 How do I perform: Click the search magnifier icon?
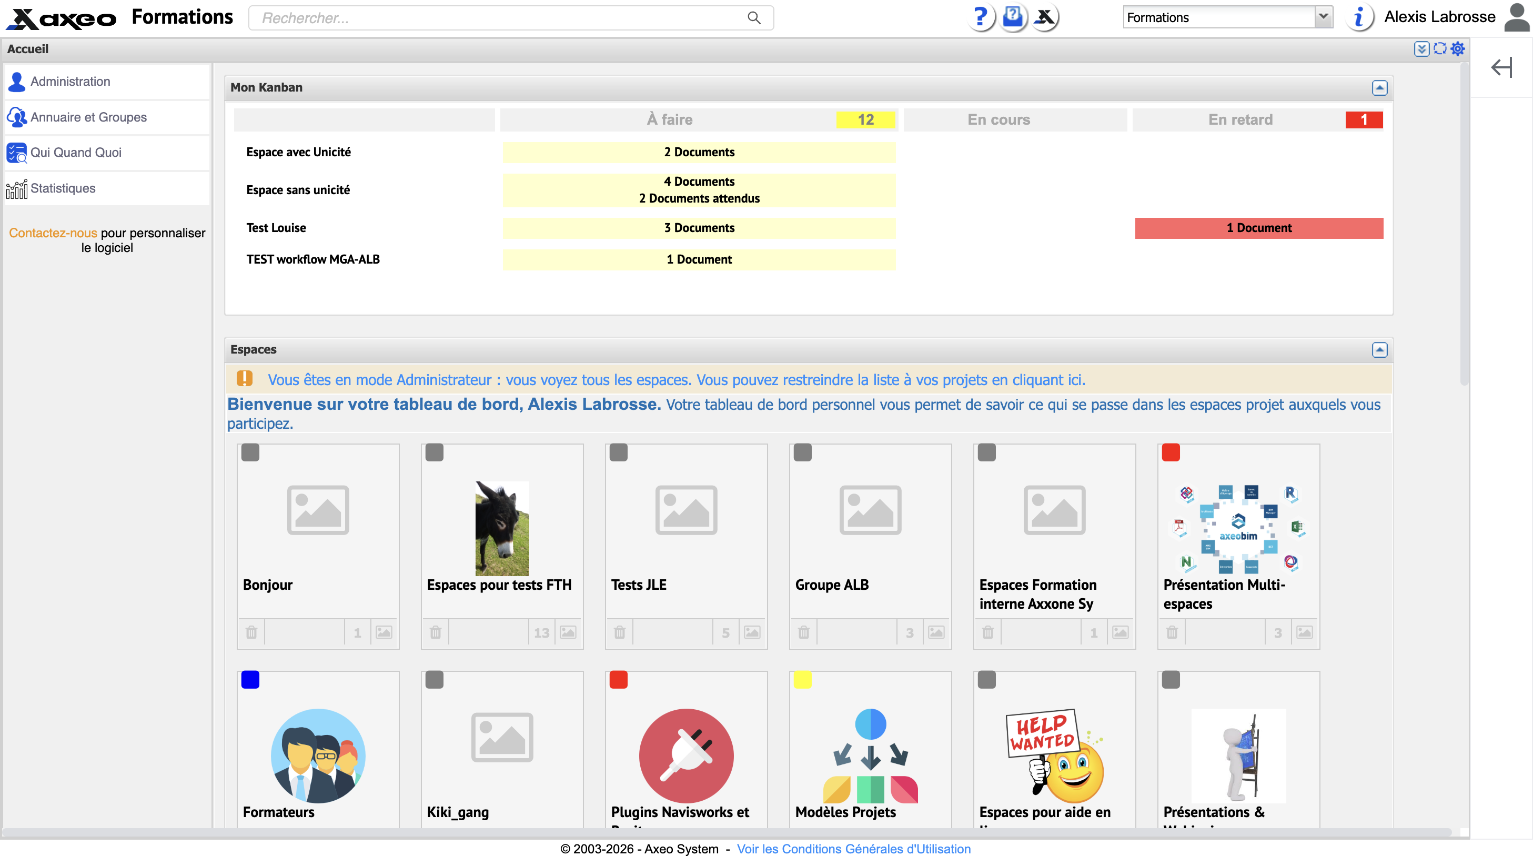[x=754, y=18]
